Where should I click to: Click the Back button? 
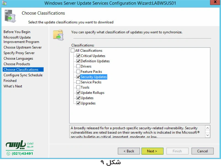[x=129, y=151]
